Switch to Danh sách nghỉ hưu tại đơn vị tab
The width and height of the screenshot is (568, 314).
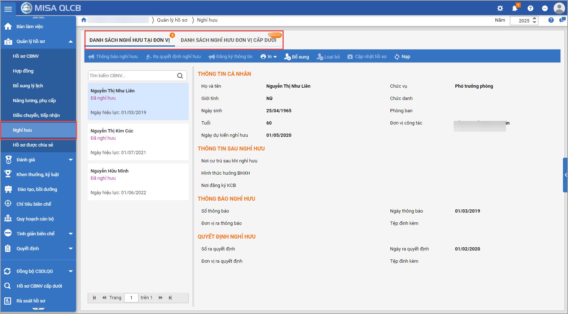click(130, 40)
